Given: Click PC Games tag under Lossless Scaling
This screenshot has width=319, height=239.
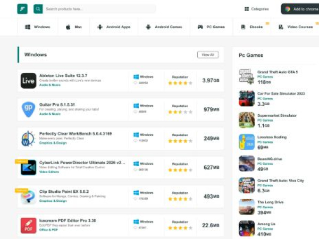Looking at the screenshot, I should click(265, 142).
